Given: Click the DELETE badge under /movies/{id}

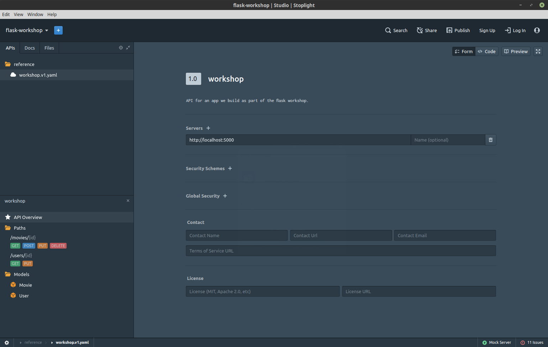Looking at the screenshot, I should (x=58, y=246).
